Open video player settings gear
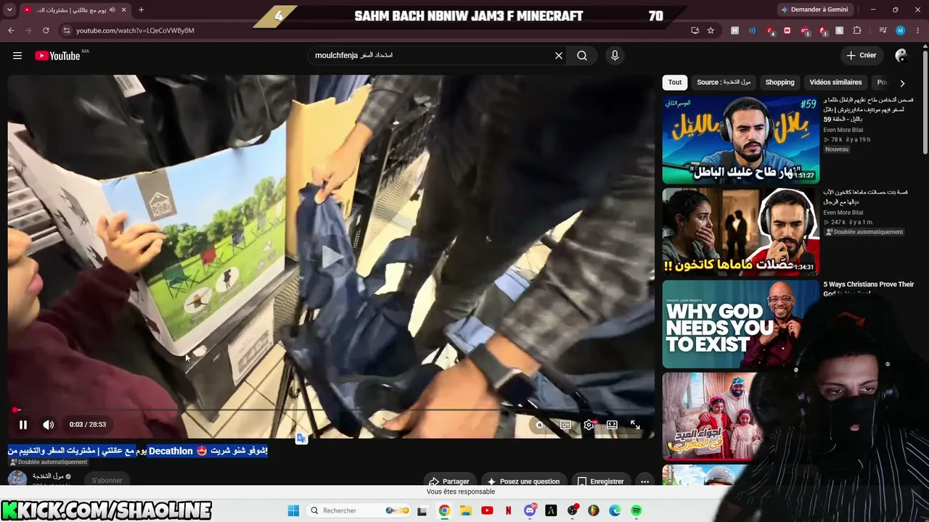Screen dimensions: 929x522 pos(589,425)
